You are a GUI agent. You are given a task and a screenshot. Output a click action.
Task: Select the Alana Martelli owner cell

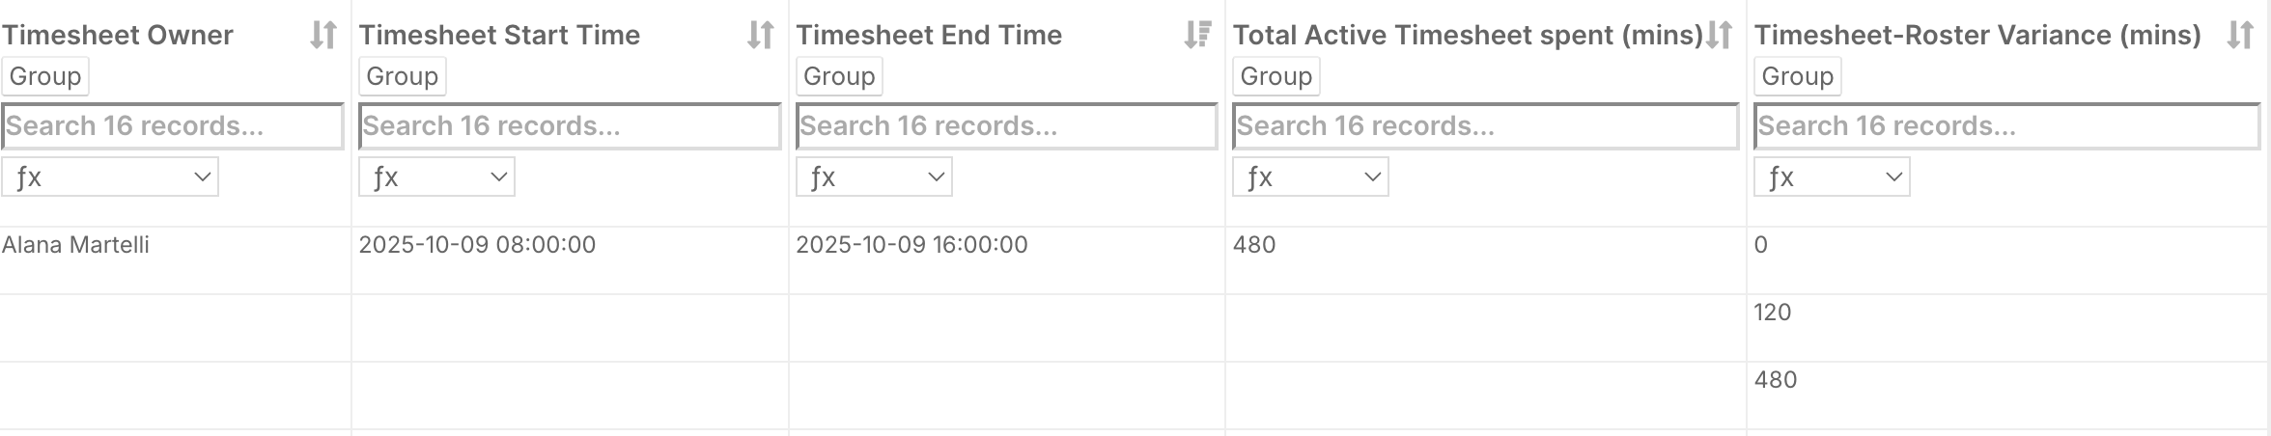click(76, 245)
